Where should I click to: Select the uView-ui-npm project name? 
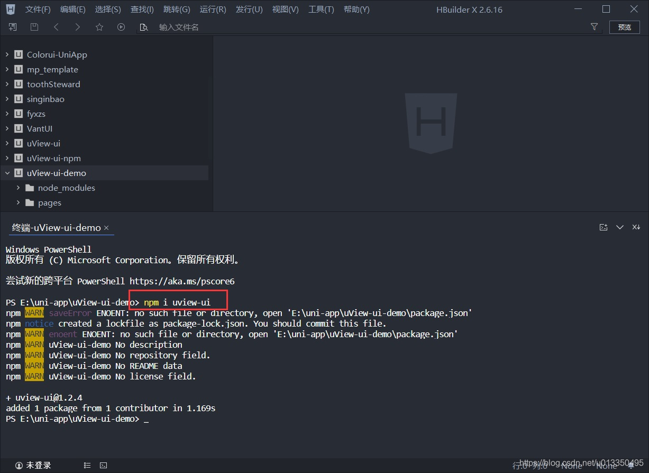(x=54, y=158)
